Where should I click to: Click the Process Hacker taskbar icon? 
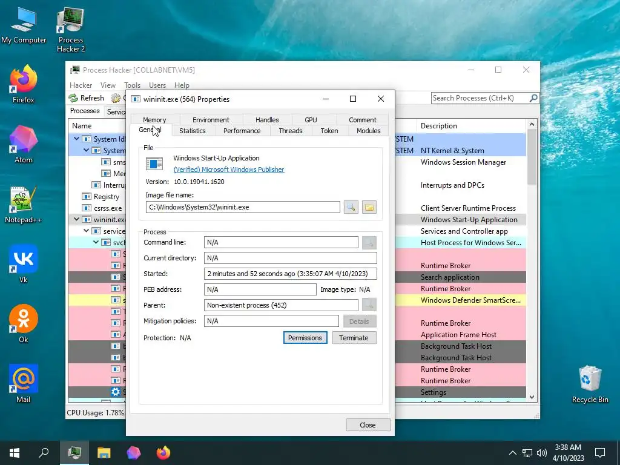click(x=74, y=453)
